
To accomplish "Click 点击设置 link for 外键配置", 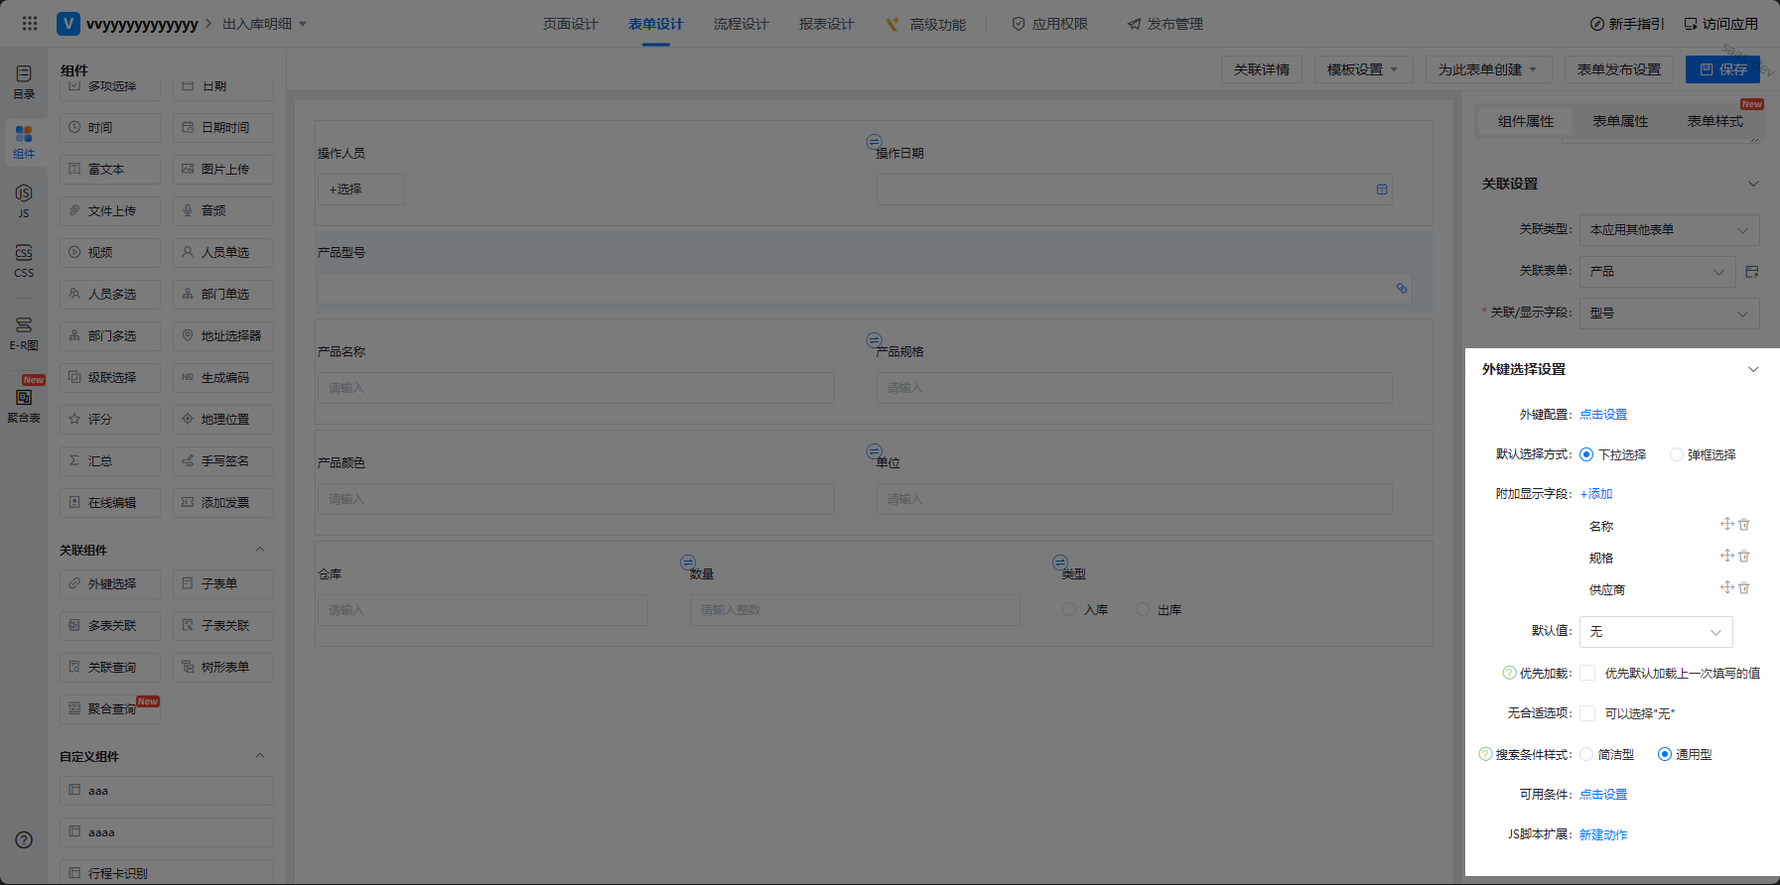I will [1603, 415].
